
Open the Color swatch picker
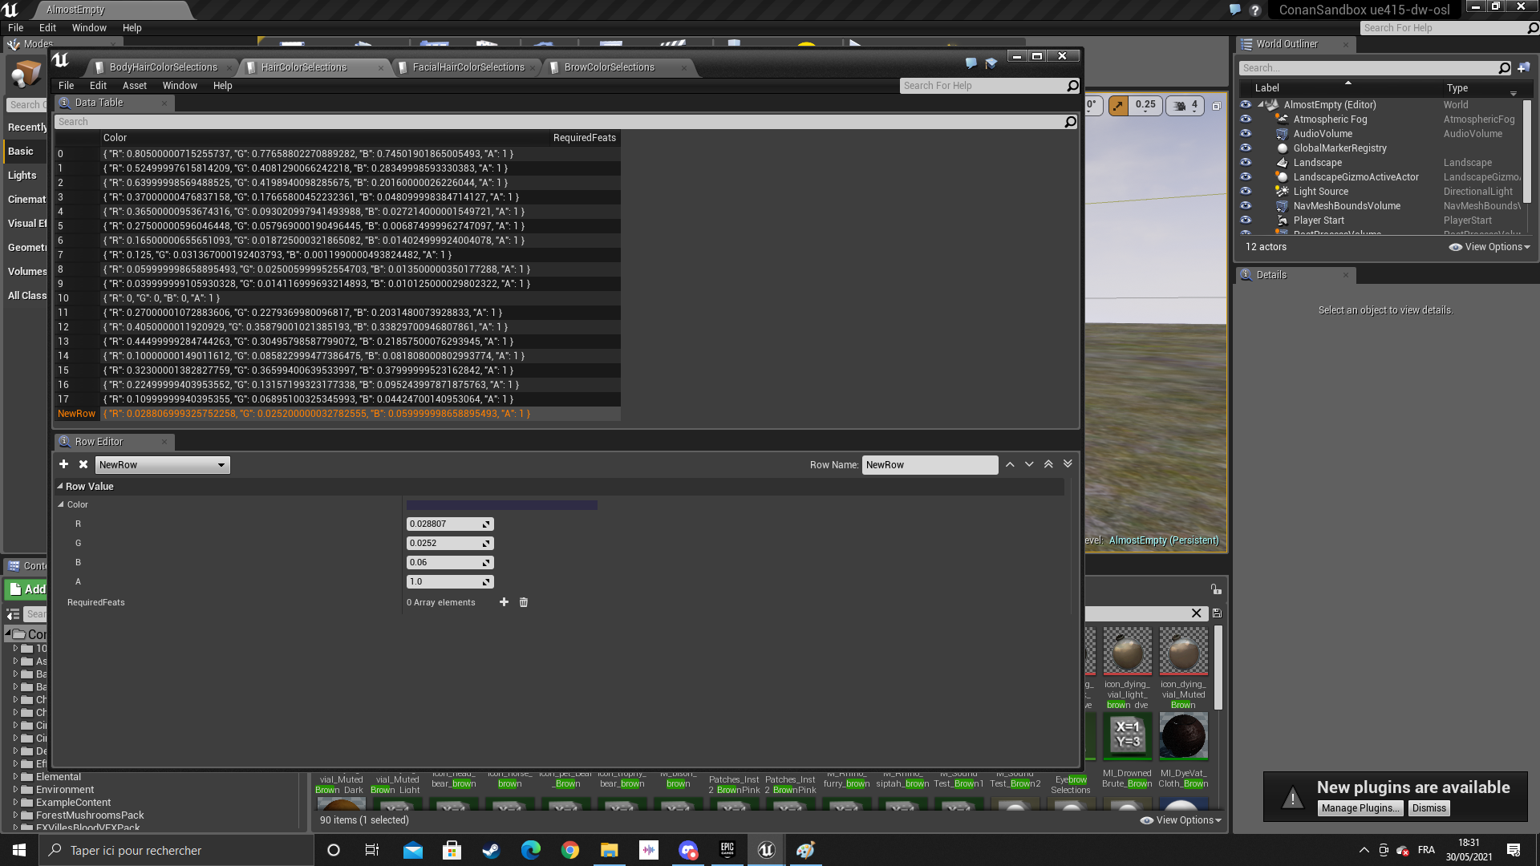point(502,505)
